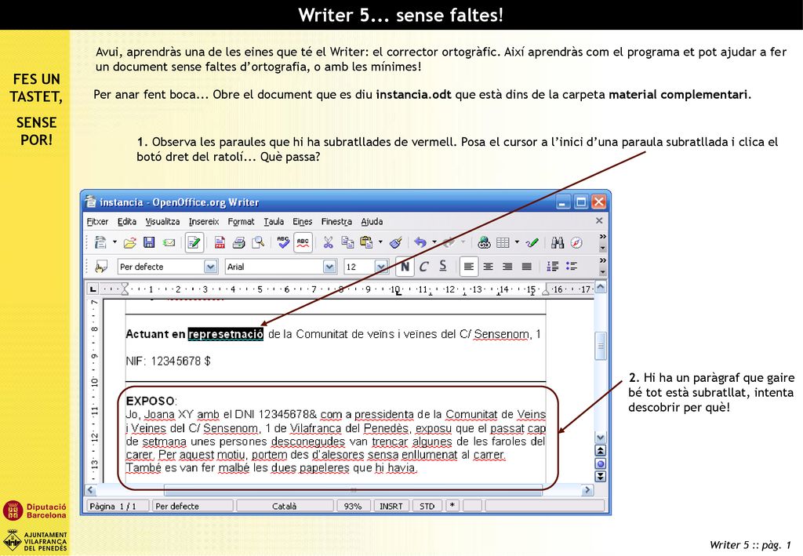
Task: Toggle Underline (S) formatting
Action: coord(443,266)
